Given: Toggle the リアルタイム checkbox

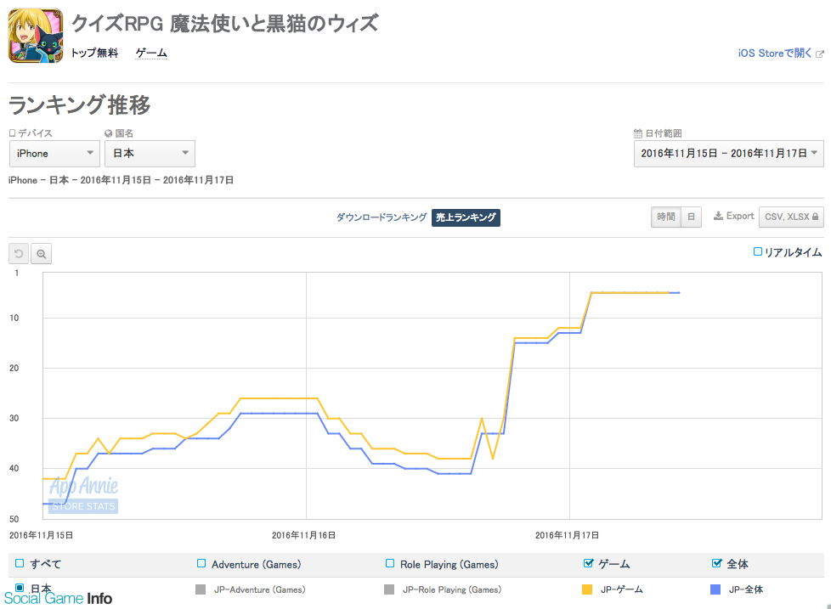Looking at the screenshot, I should [758, 251].
